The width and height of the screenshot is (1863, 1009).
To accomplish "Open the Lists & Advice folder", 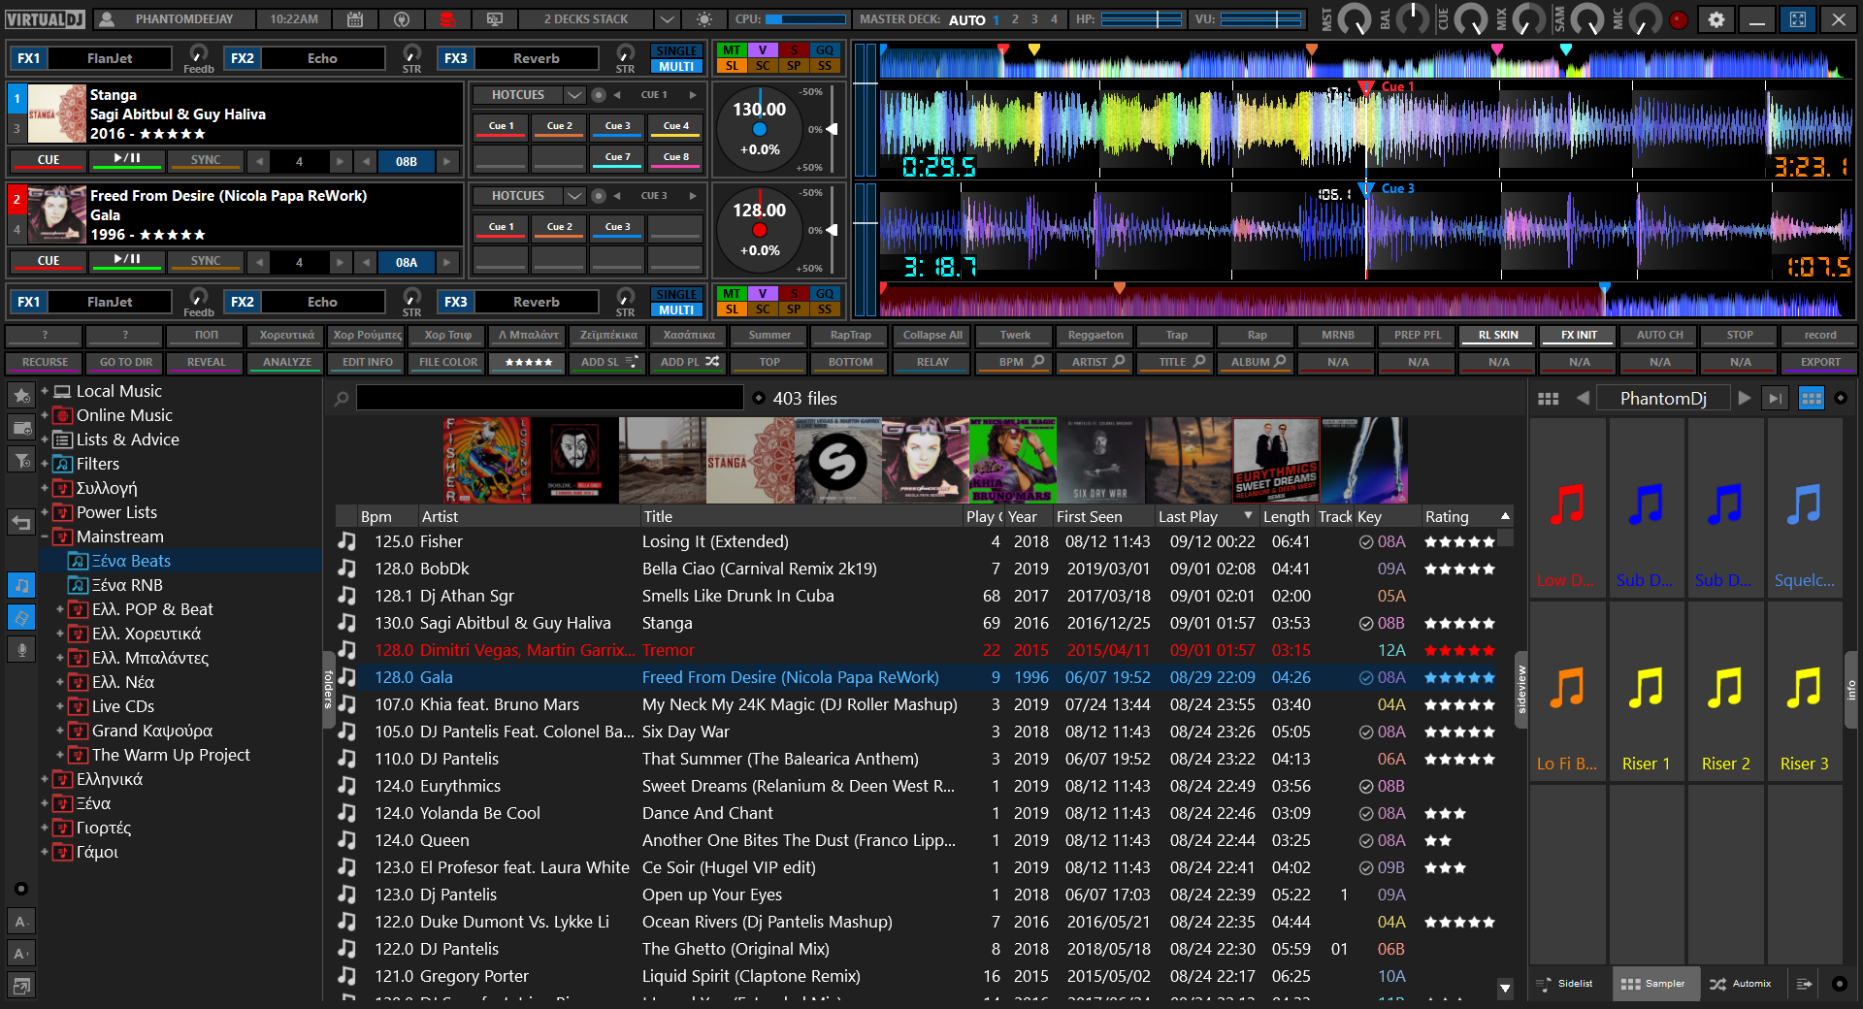I will pyautogui.click(x=128, y=439).
